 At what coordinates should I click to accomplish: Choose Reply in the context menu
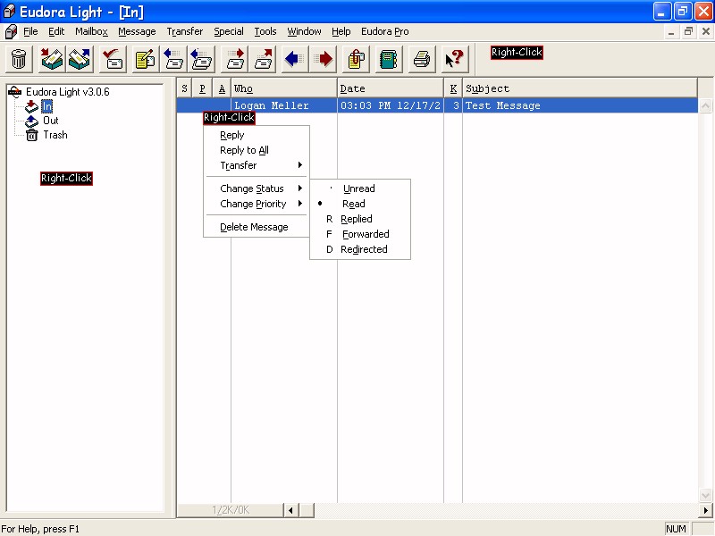click(x=257, y=136)
